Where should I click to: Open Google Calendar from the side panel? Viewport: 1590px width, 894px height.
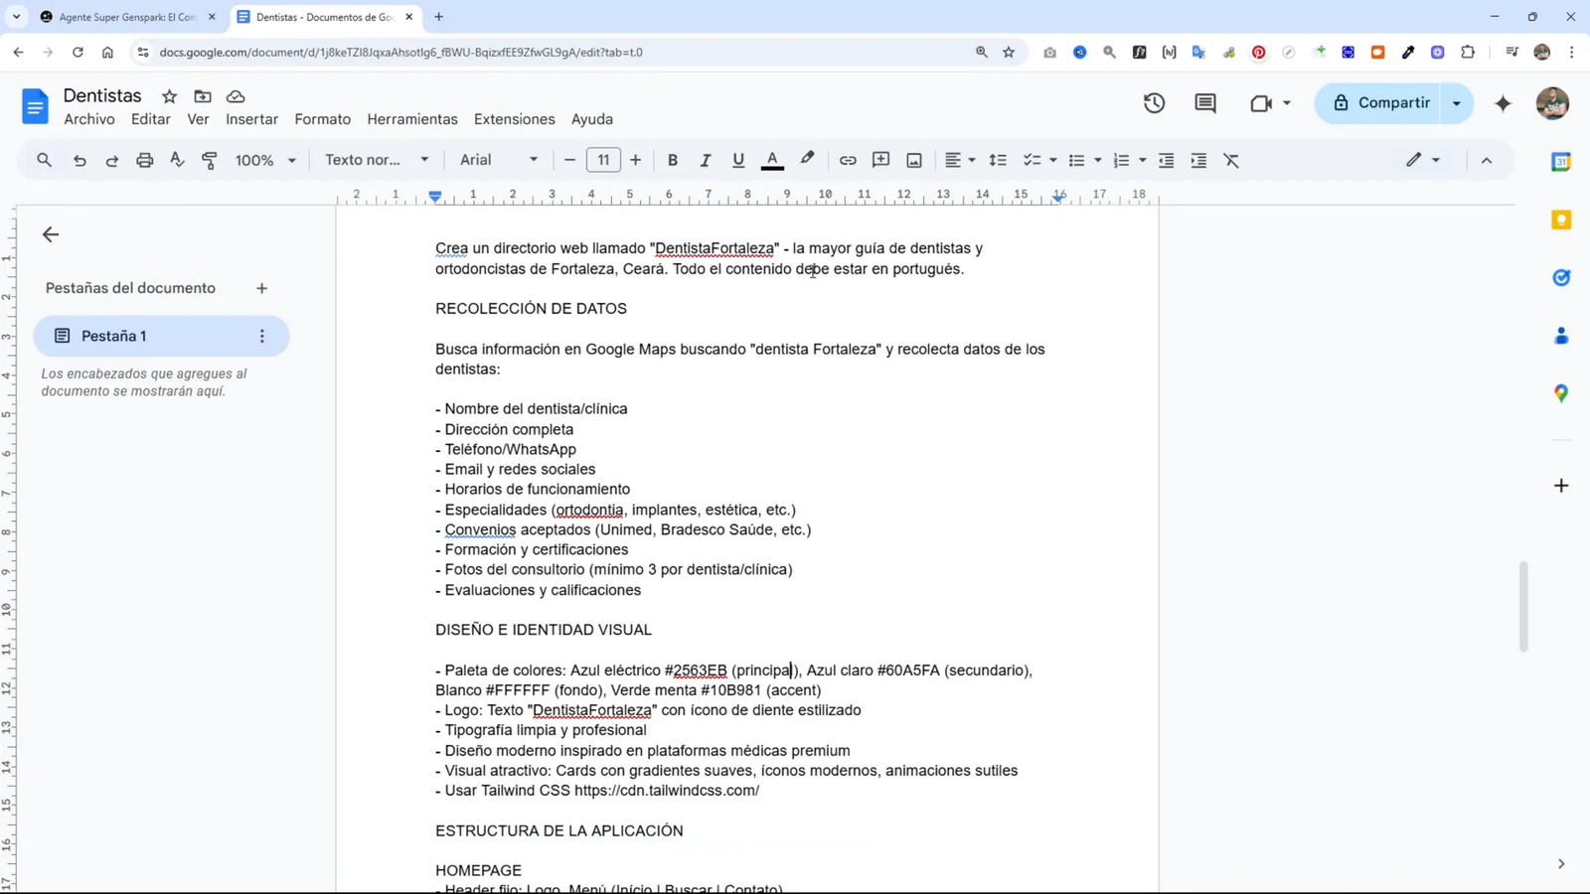coord(1560,161)
